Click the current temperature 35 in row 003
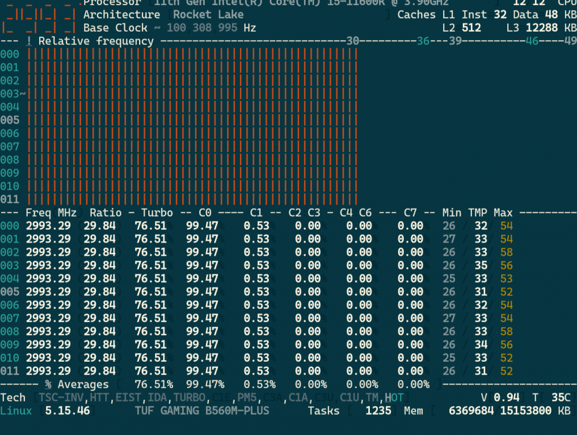 [x=481, y=266]
